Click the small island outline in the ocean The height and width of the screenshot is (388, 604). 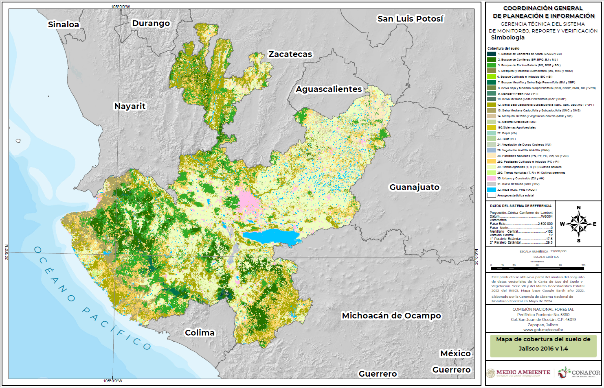[18, 141]
